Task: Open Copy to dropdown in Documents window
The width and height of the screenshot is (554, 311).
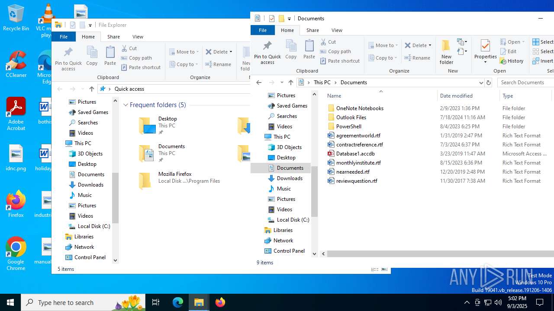Action: 383,58
